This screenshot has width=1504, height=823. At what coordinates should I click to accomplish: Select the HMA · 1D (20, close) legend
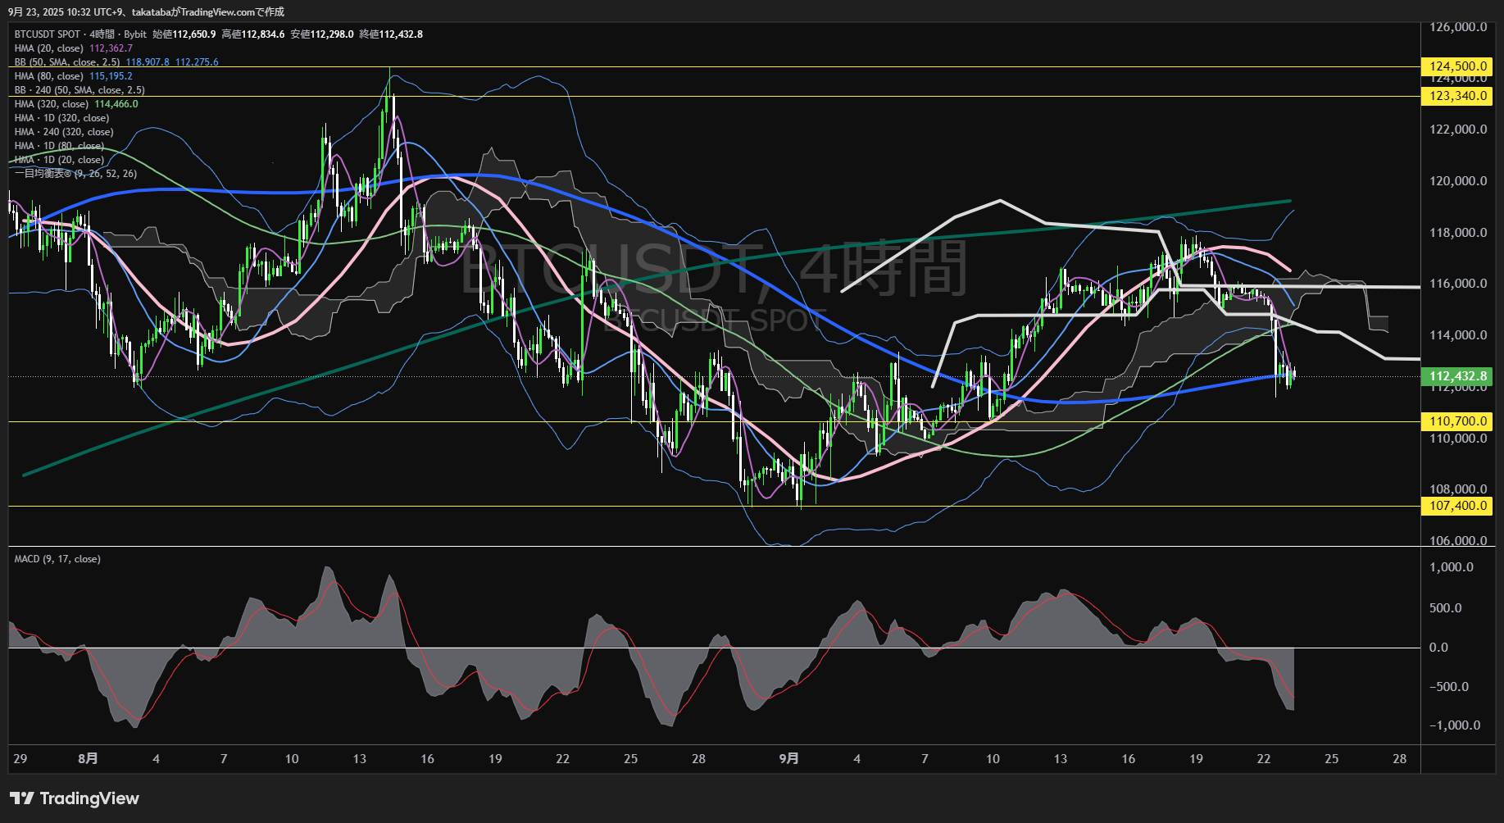coord(59,160)
